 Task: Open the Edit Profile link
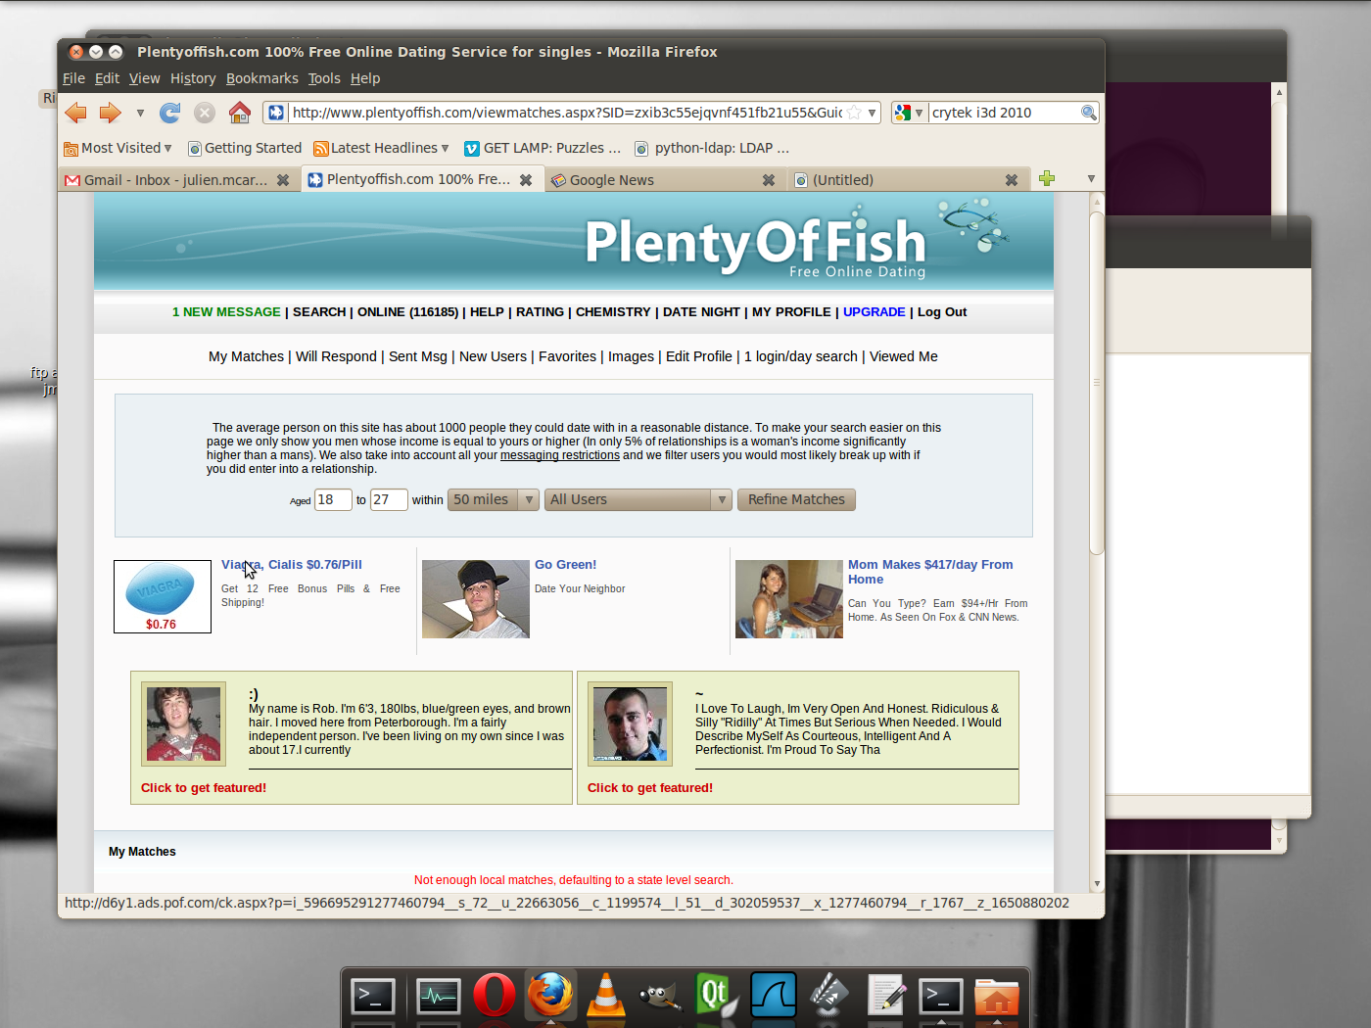(x=699, y=356)
